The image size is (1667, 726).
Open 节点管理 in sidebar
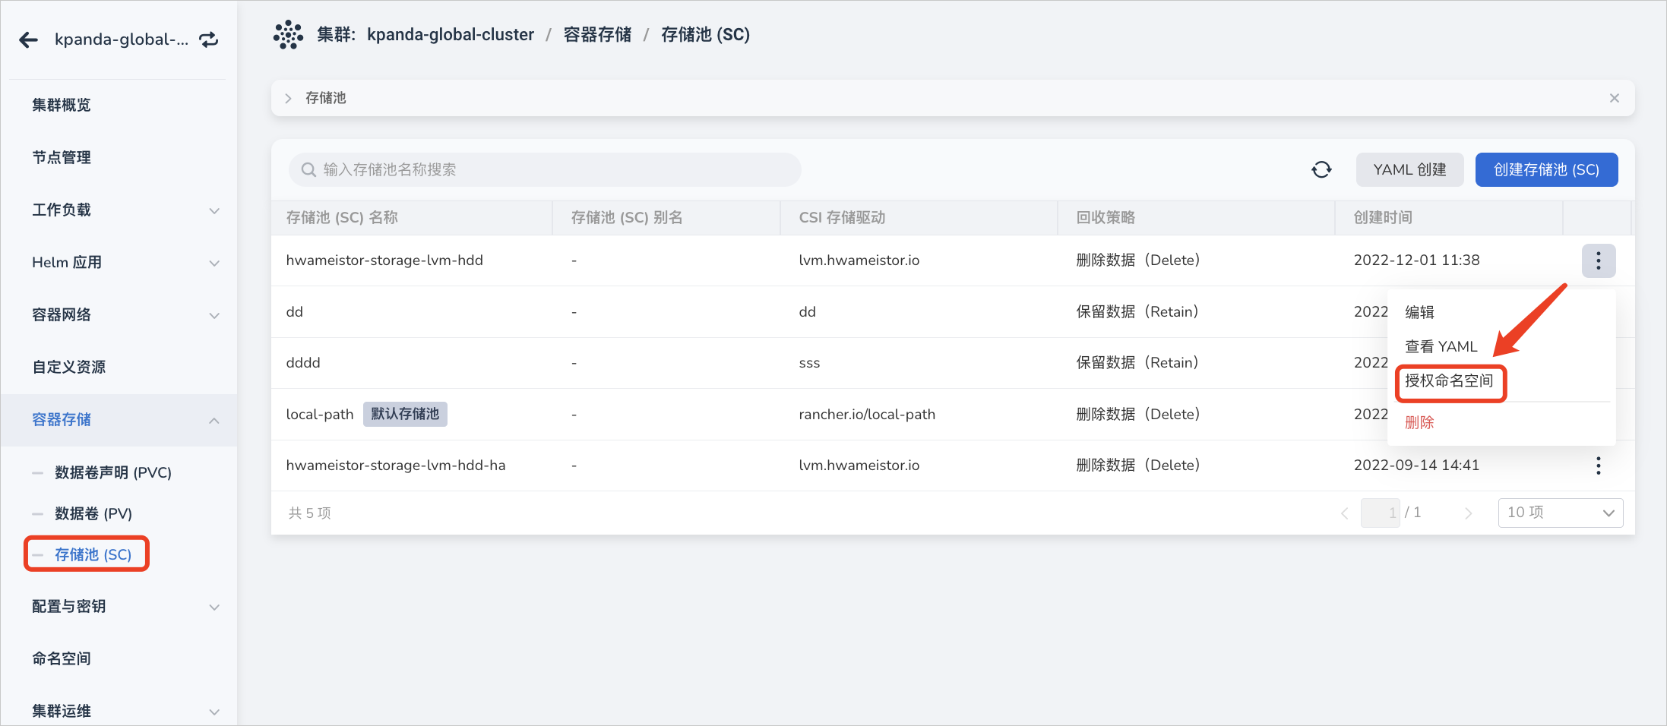tap(62, 157)
